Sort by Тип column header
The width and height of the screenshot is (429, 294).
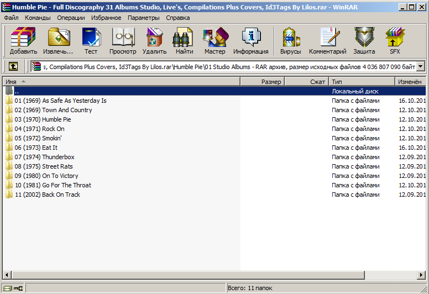[362, 81]
